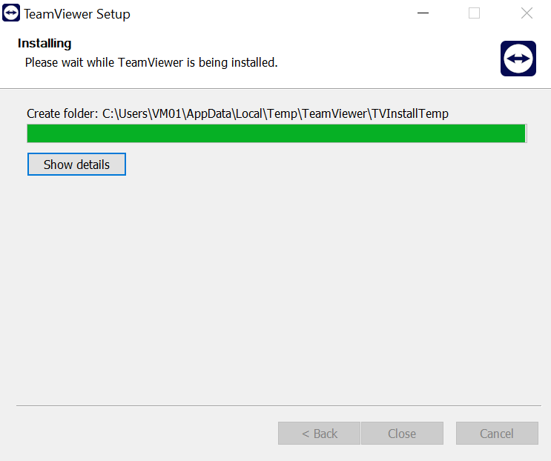
Task: Click the disabled Back button
Action: 319,434
